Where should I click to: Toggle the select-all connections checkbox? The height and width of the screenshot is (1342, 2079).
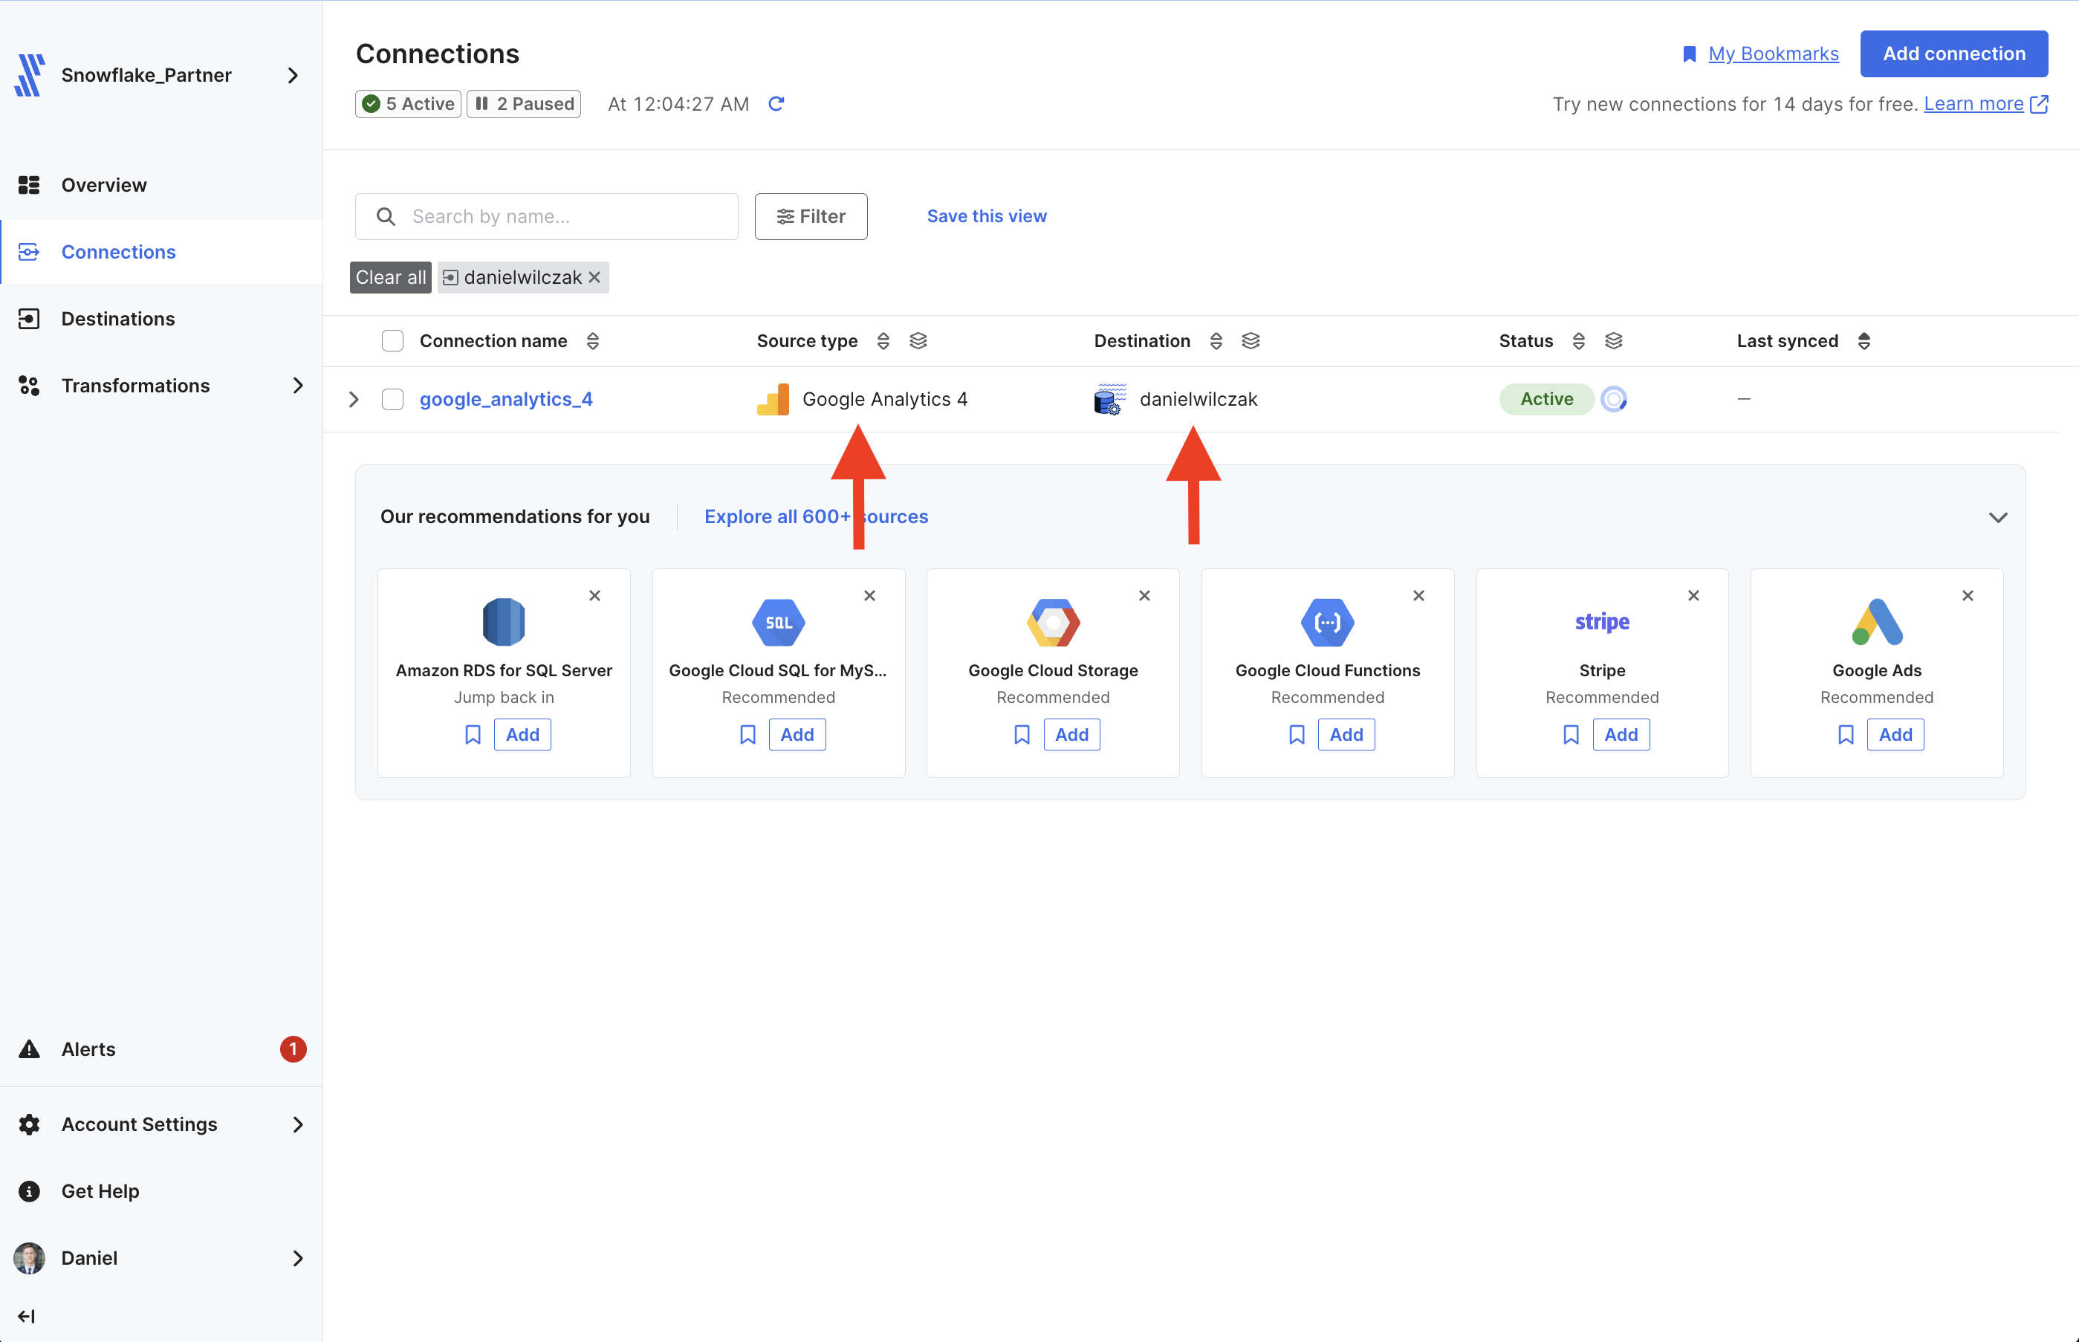click(x=393, y=341)
